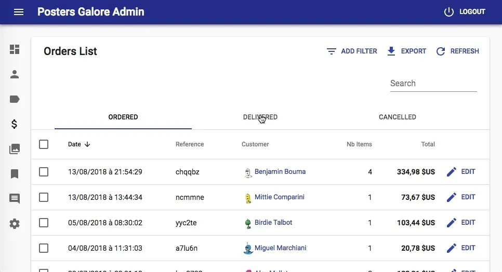This screenshot has width=502, height=272.
Task: Click the circular refresh arrow icon
Action: tap(441, 51)
